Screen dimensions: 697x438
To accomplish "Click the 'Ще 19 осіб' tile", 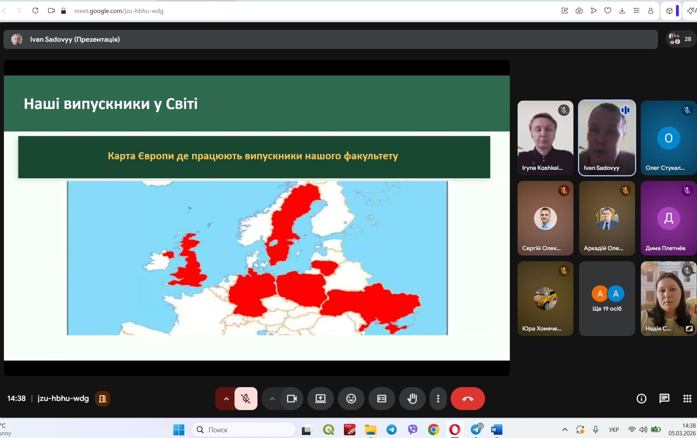I will (x=607, y=298).
